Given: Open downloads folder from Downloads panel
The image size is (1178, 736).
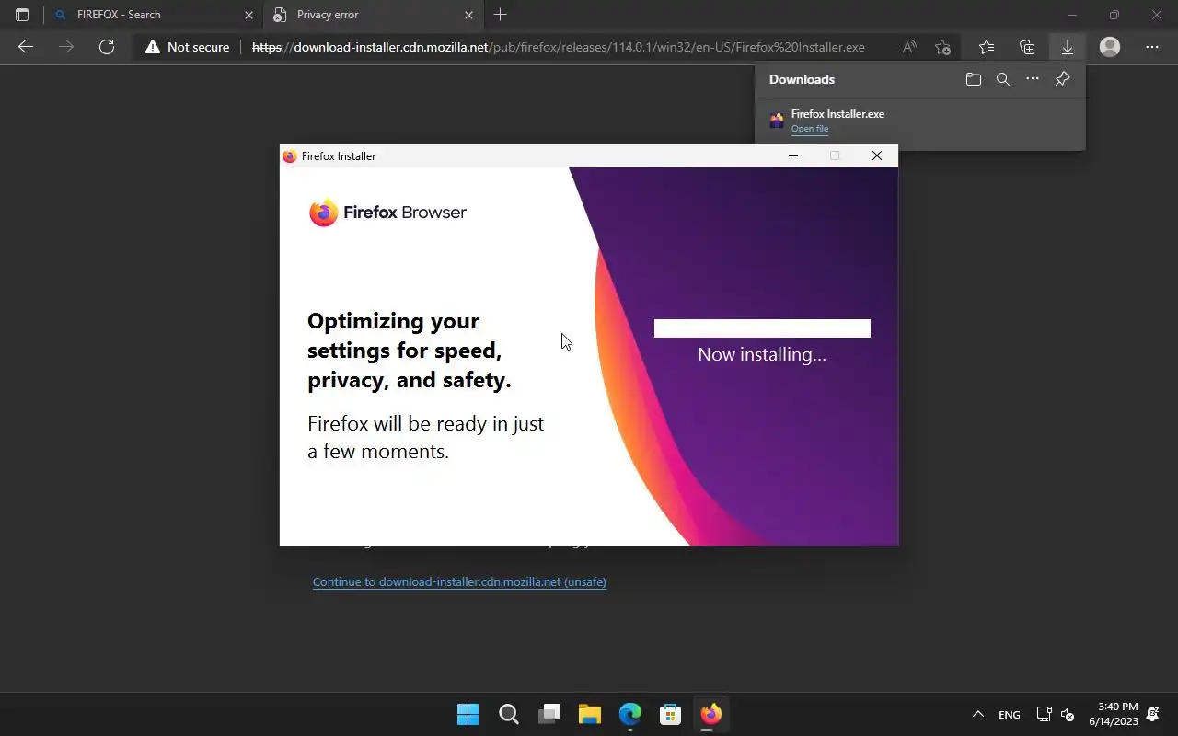Looking at the screenshot, I should [x=974, y=79].
